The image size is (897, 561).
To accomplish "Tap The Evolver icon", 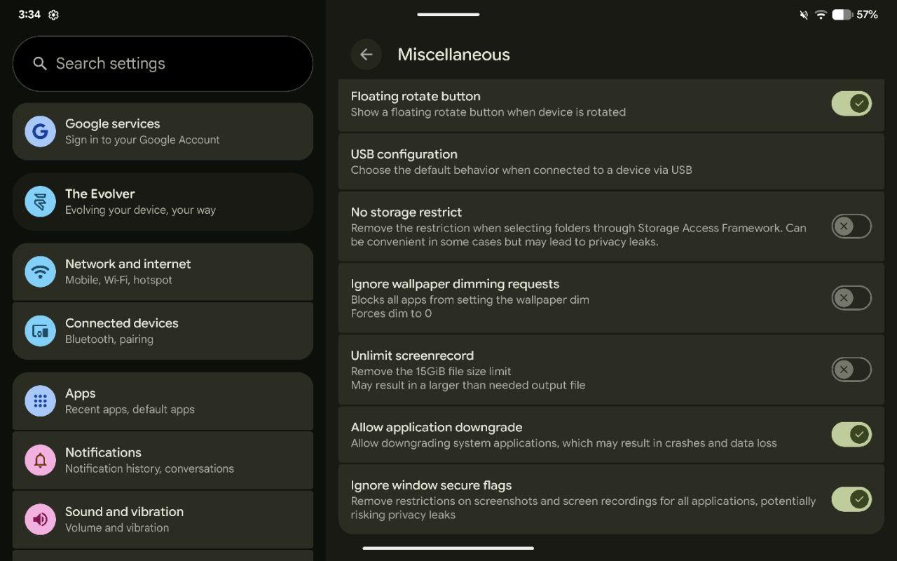I will click(41, 202).
